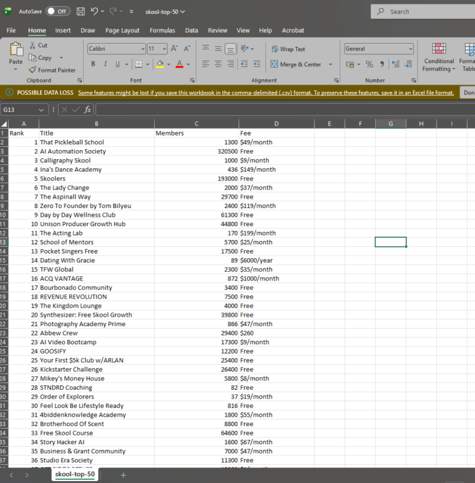Screen dimensions: 475x483
Task: Apply Italic formatting
Action: pyautogui.click(x=105, y=64)
